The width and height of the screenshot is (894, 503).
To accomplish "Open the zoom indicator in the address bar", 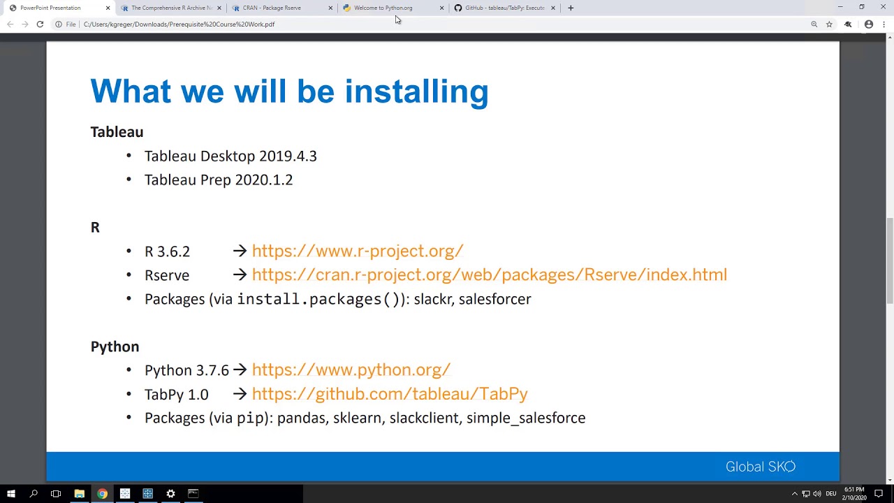I will (x=814, y=24).
